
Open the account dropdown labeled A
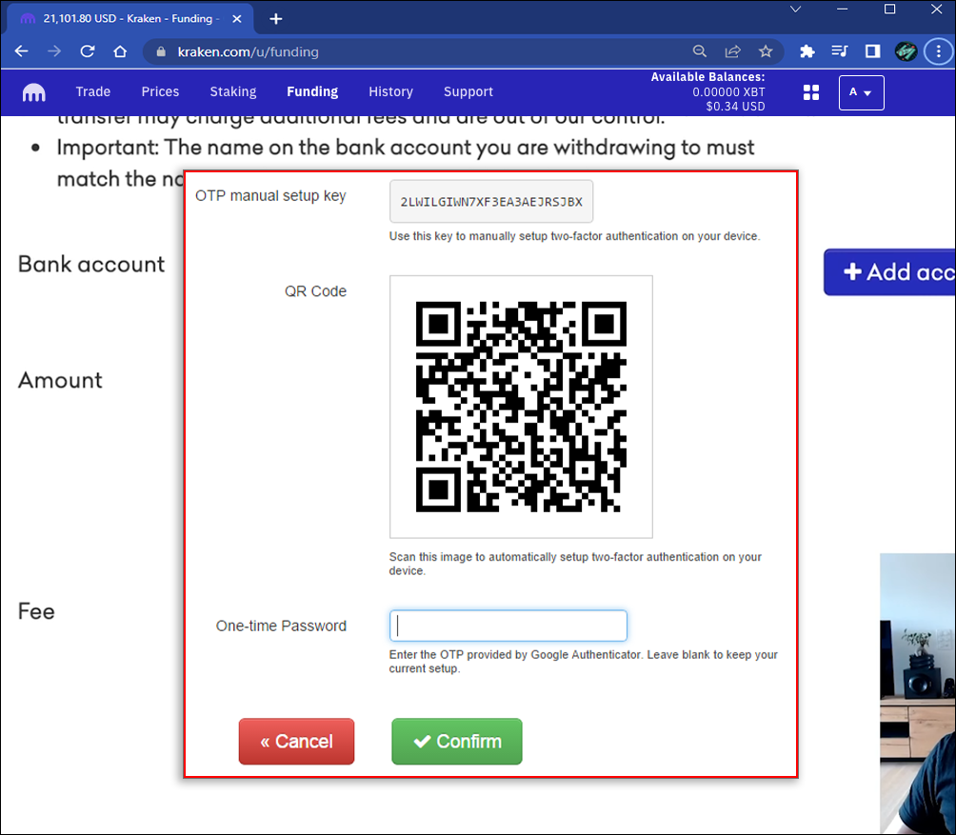click(861, 92)
